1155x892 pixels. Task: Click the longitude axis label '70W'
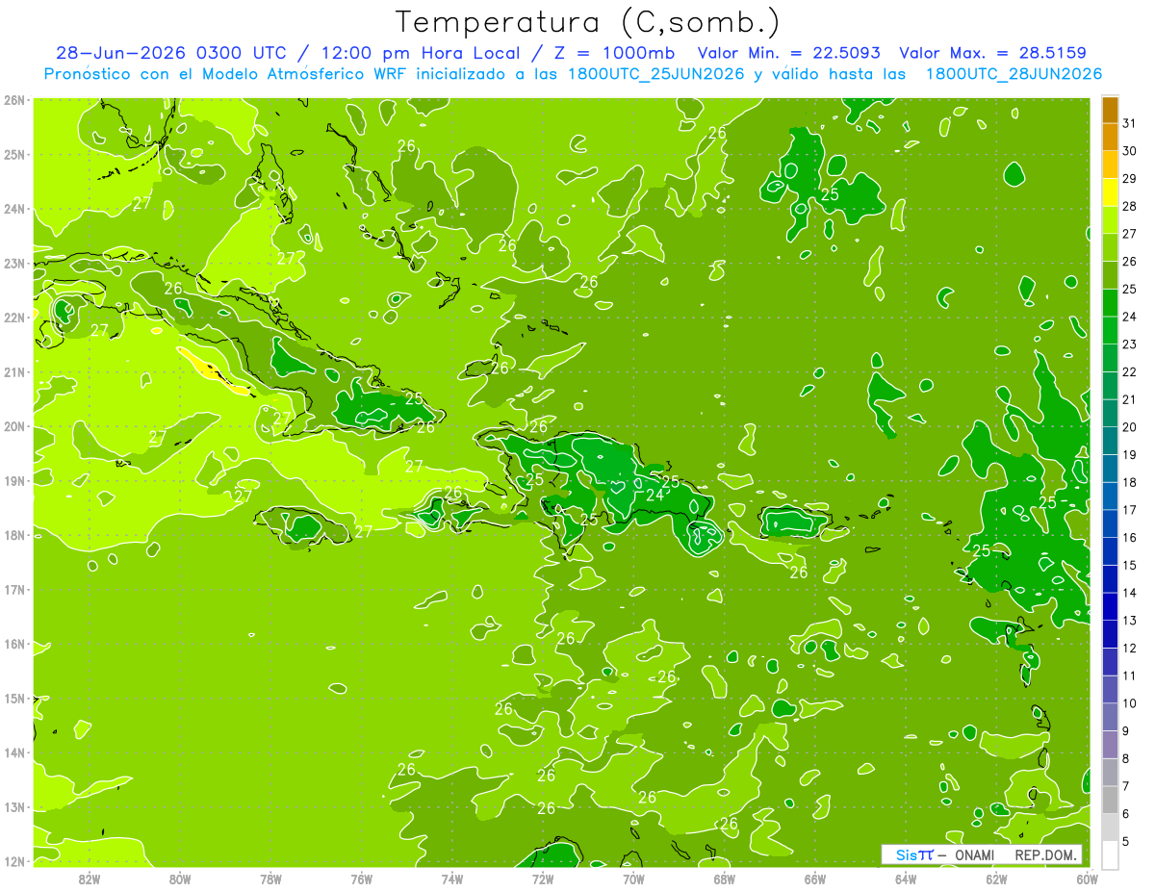(x=633, y=879)
